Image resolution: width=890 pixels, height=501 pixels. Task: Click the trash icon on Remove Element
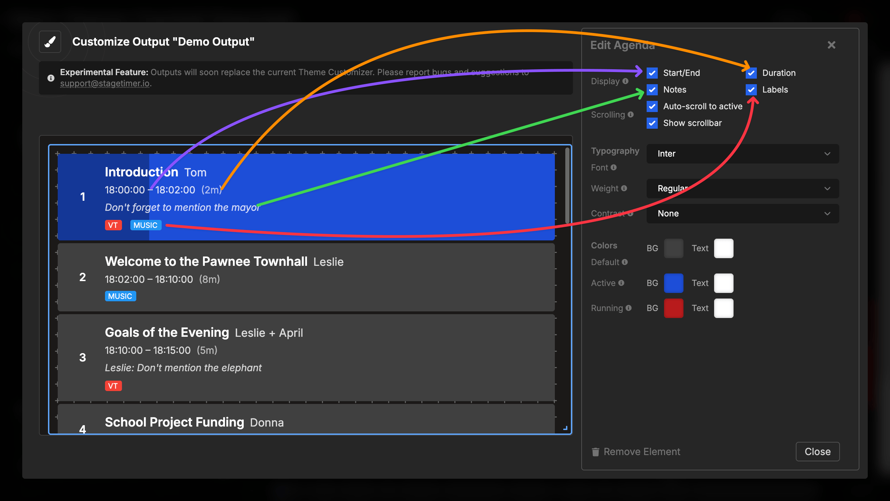(595, 452)
